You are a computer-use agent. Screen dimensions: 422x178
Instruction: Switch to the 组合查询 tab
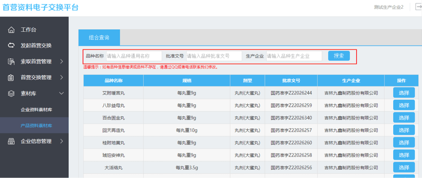click(99, 38)
